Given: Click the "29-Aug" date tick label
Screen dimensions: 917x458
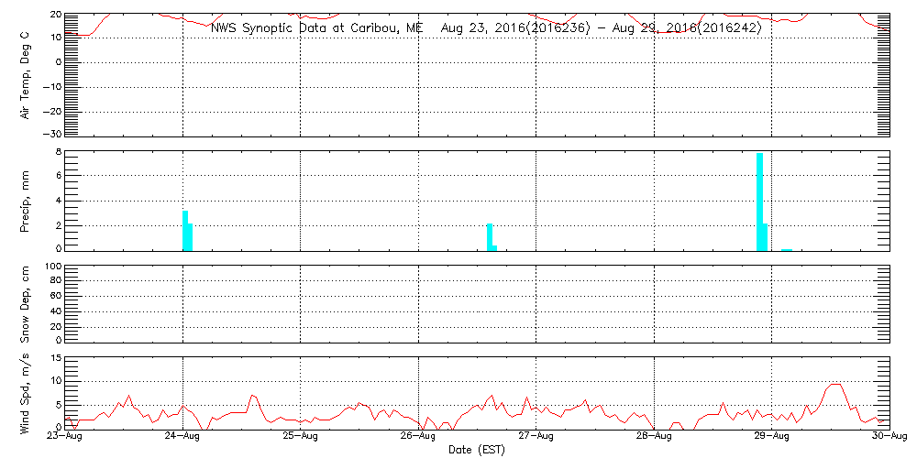Looking at the screenshot, I should click(x=772, y=437).
